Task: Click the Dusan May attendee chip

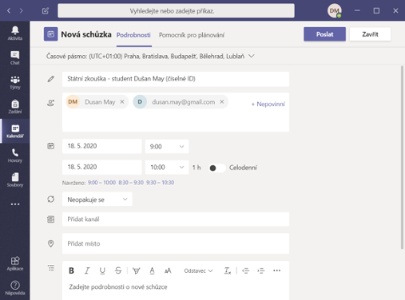Action: tap(97, 102)
